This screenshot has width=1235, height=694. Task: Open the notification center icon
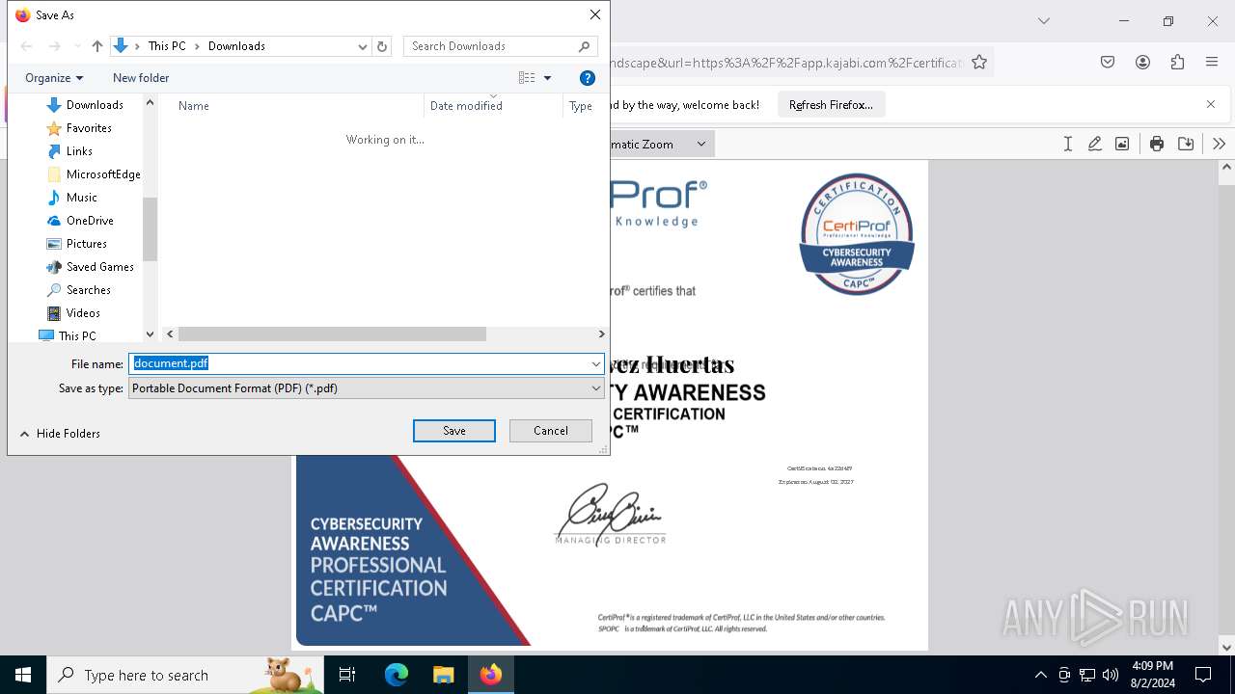(1203, 675)
